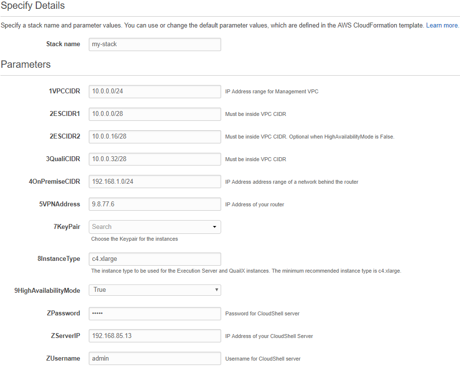The height and width of the screenshot is (366, 460).
Task: Click the 7KeyPair label
Action: pos(67,226)
